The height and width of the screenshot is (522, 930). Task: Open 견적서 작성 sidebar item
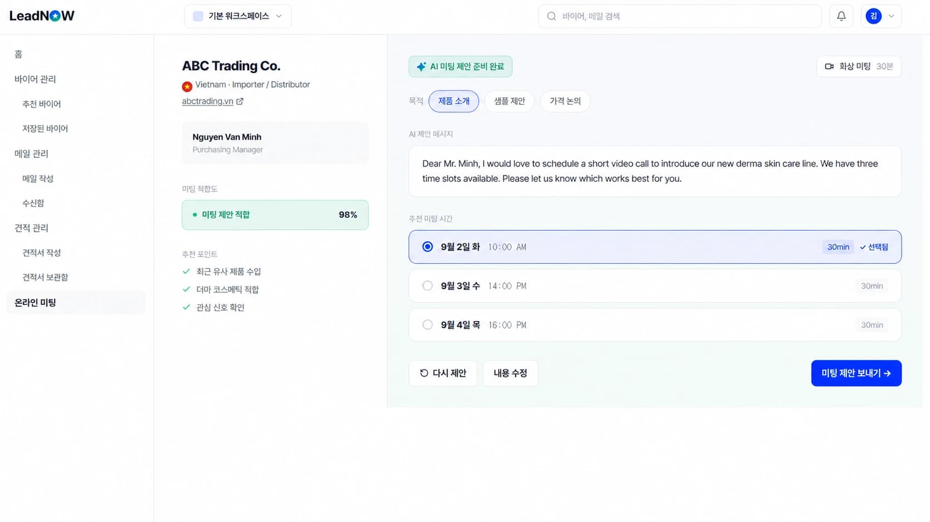pos(42,253)
